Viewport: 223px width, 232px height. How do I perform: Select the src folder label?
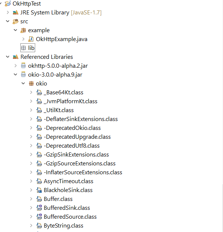coord(24,21)
